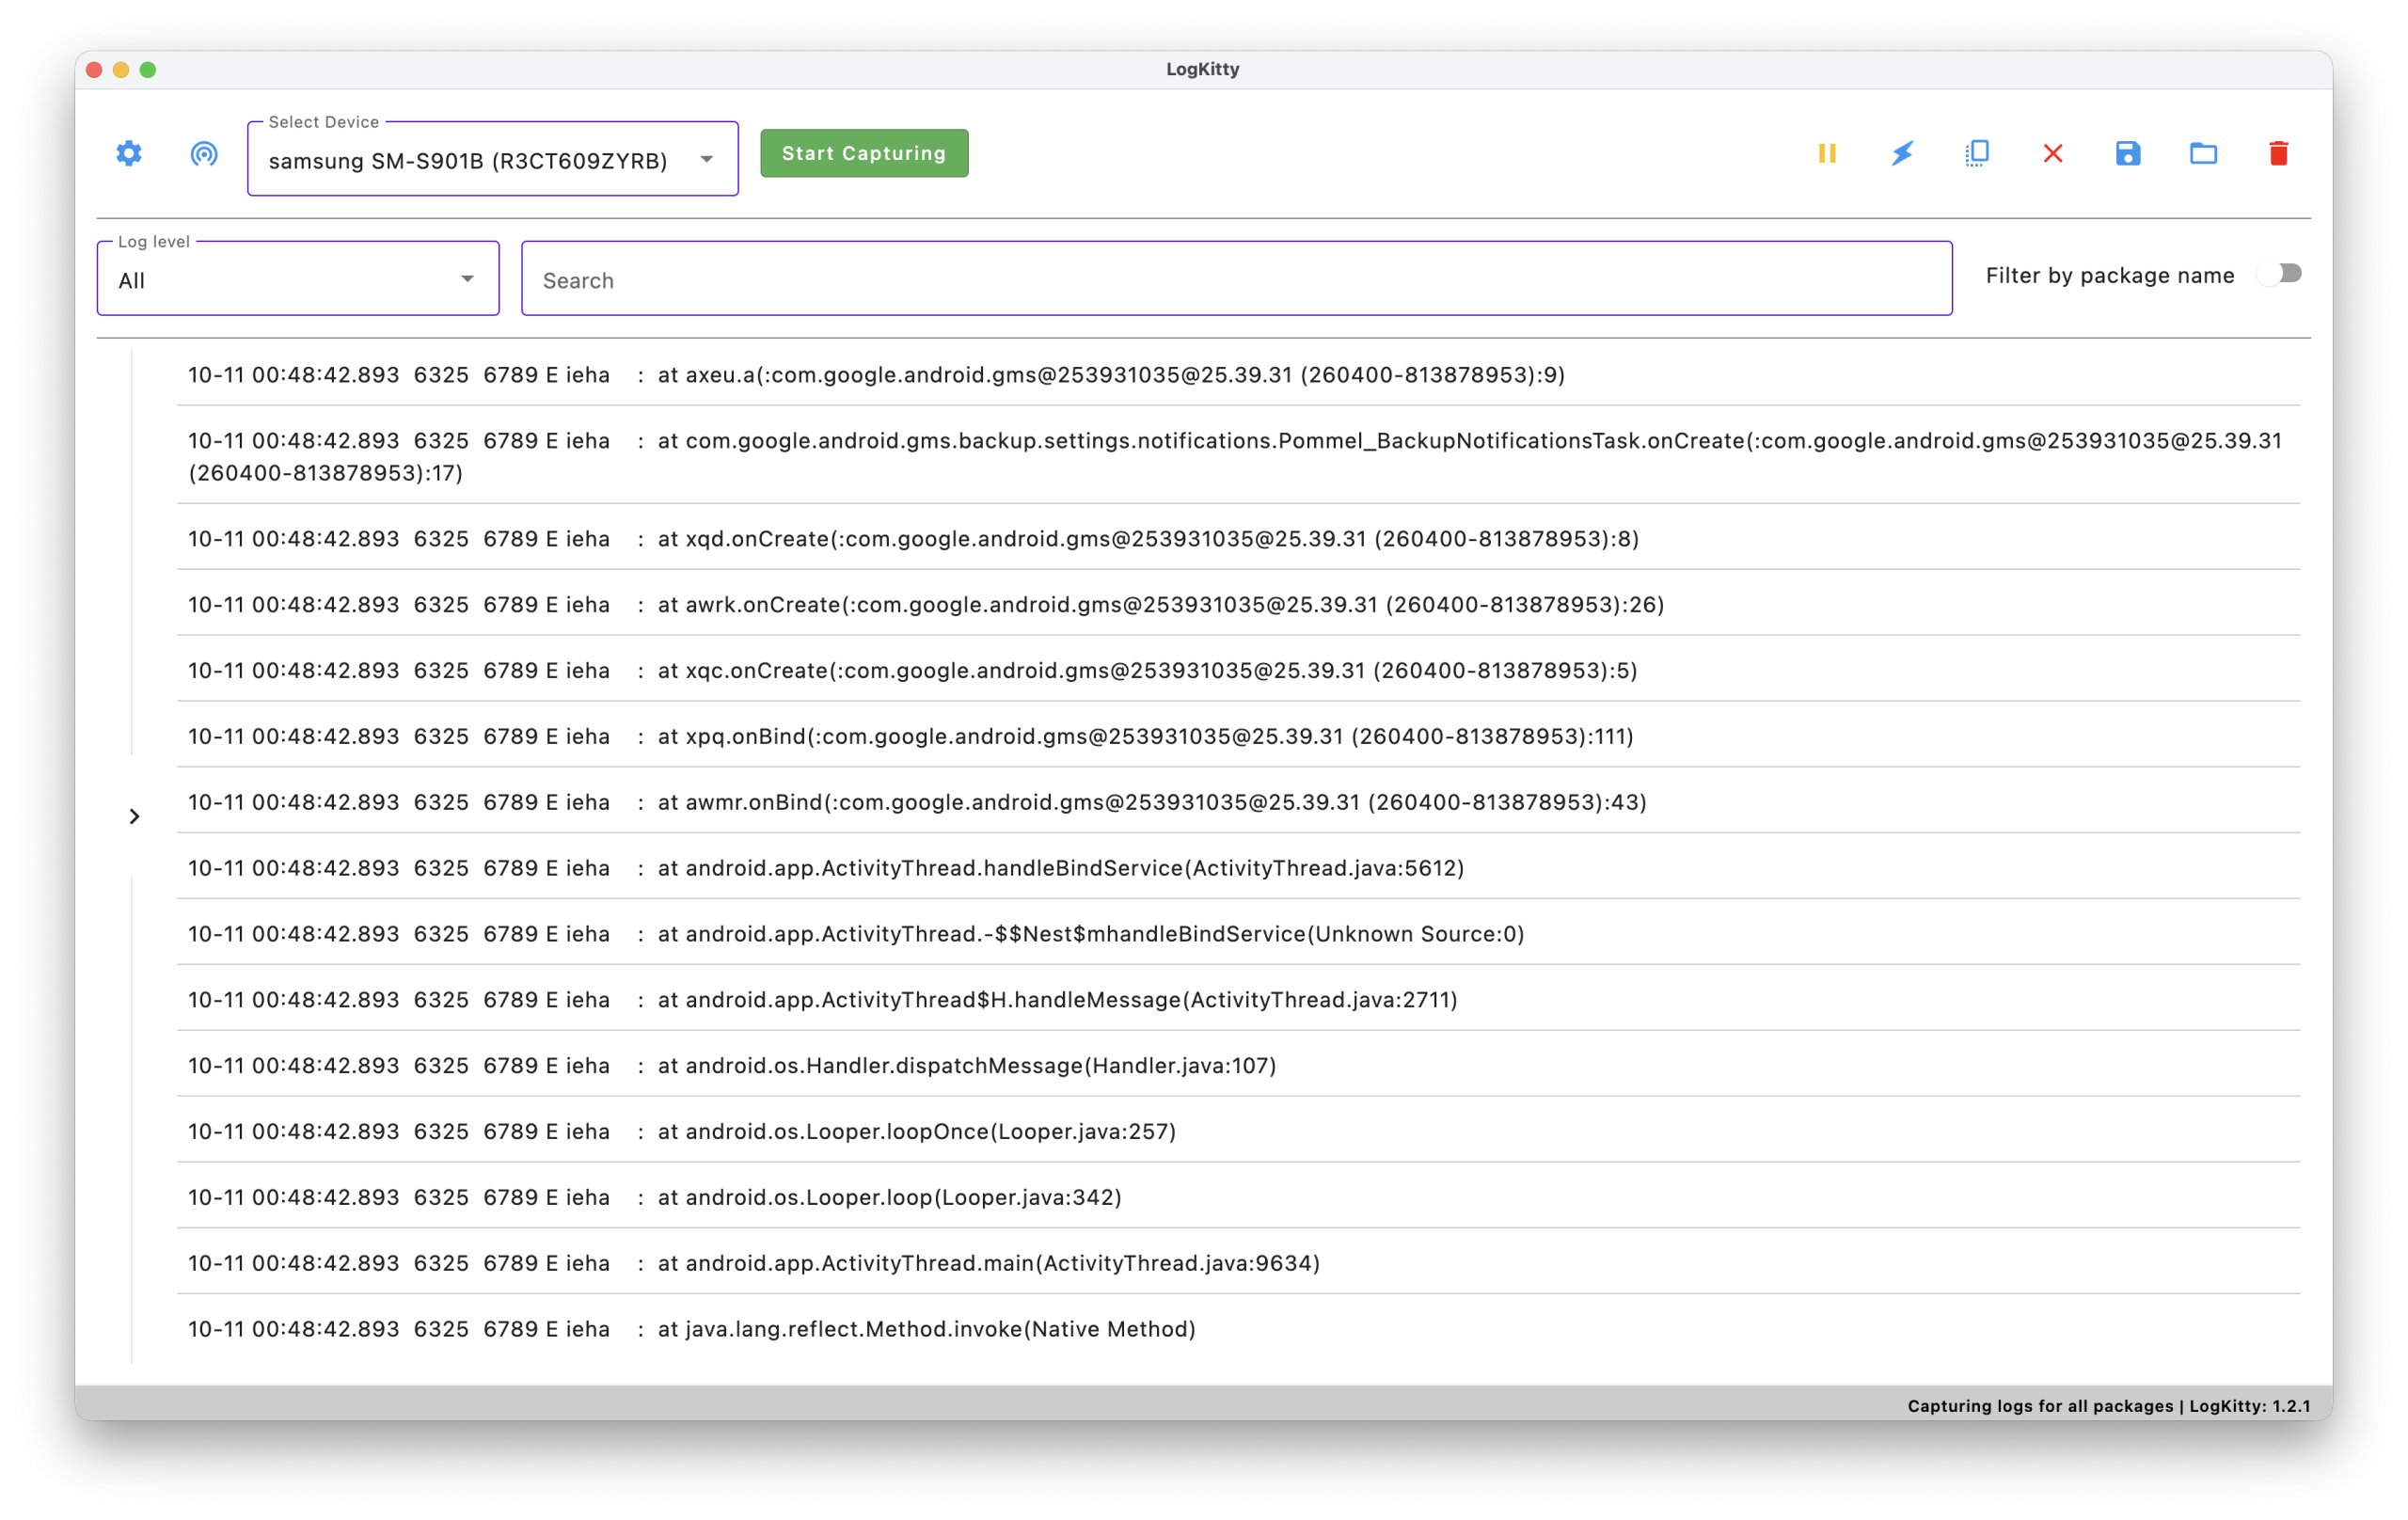This screenshot has width=2408, height=1520.
Task: Click in the Search input field
Action: [1236, 280]
